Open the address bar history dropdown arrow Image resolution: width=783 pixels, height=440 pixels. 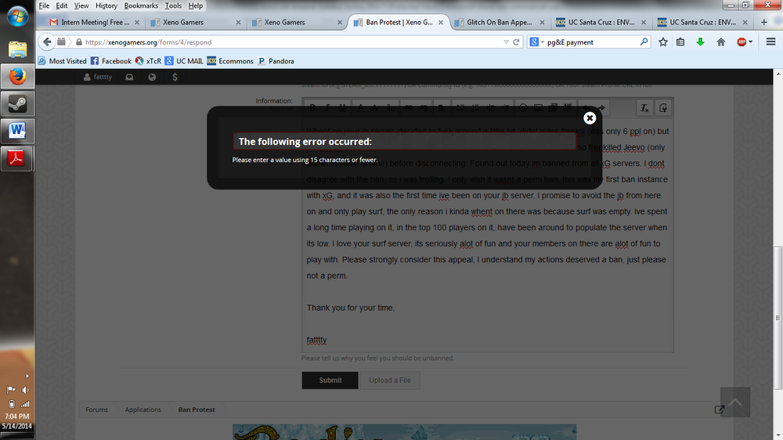pos(506,42)
